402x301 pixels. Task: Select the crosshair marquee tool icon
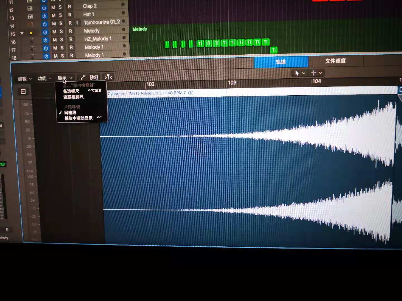[314, 73]
